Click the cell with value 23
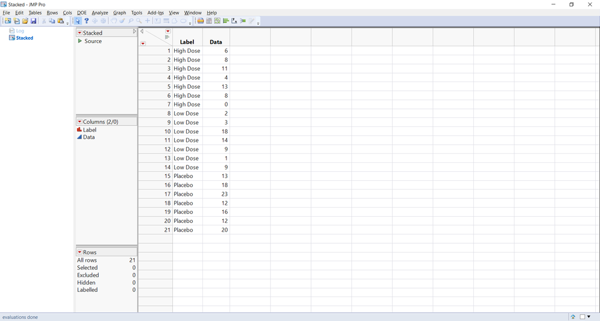600x321 pixels. (216, 194)
